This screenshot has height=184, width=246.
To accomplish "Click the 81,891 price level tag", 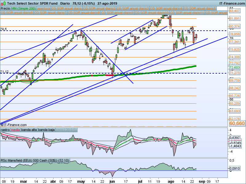I will (x=235, y=18).
